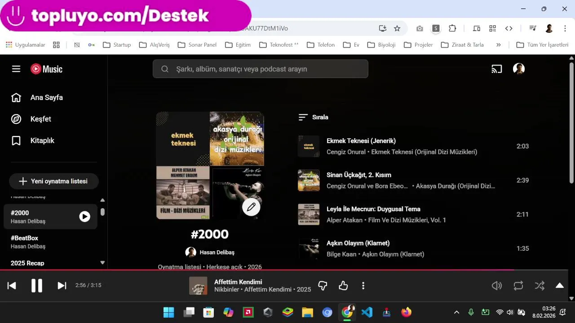The image size is (575, 323).
Task: Show more bookmarks with double chevron
Action: (x=498, y=45)
